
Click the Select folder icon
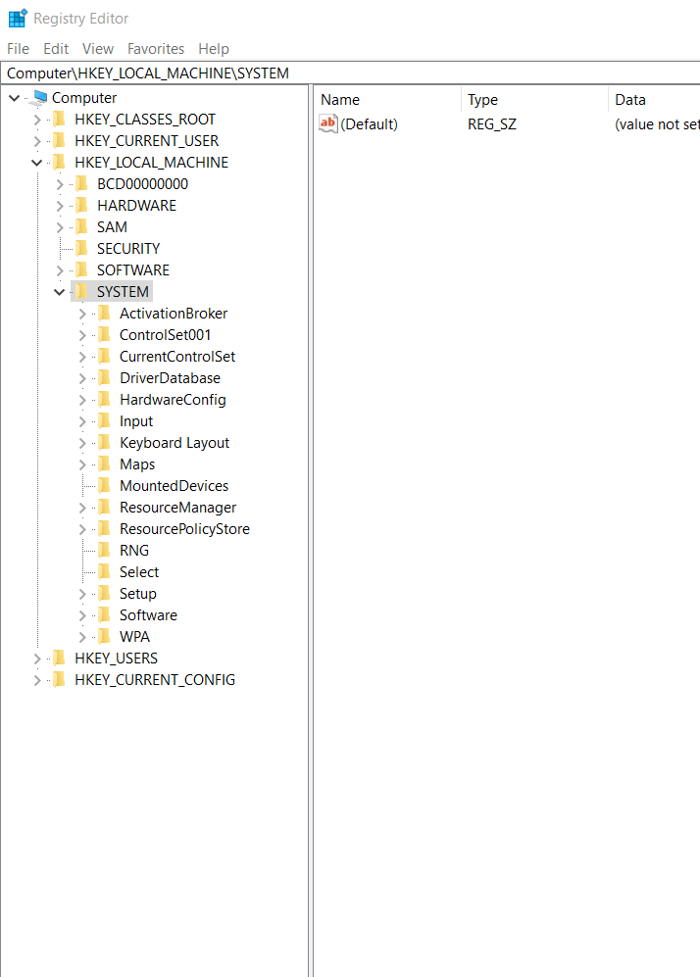pos(104,572)
